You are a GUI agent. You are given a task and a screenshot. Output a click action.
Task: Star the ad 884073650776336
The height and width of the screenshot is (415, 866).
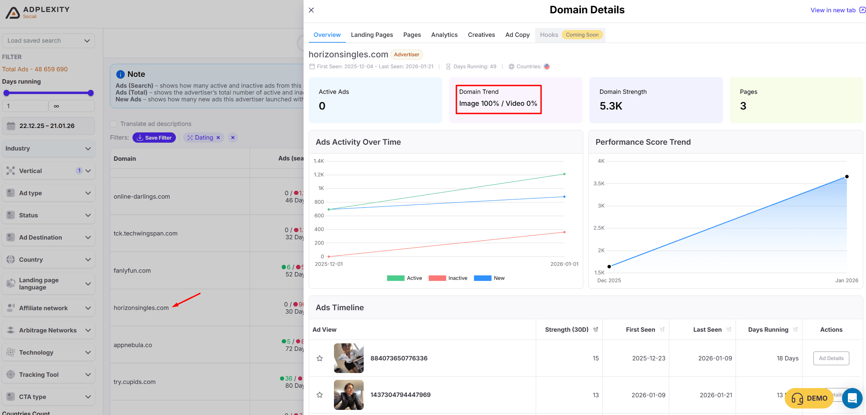320,358
